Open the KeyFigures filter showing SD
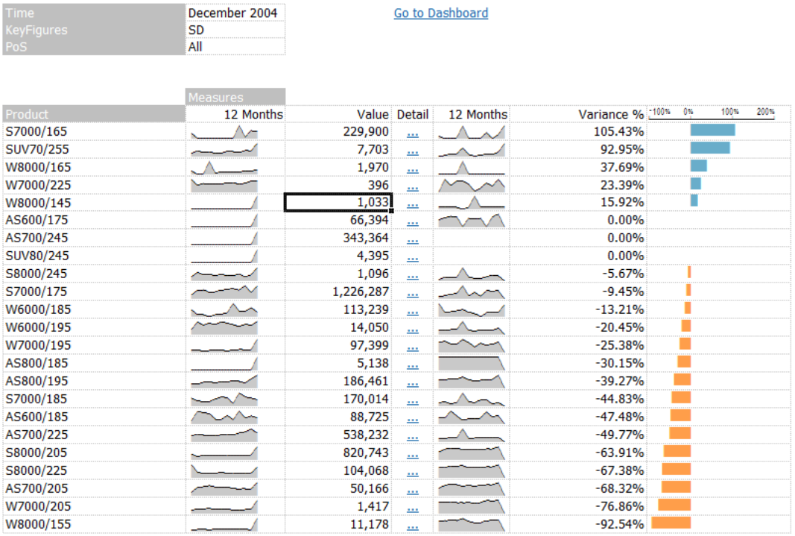 coord(235,30)
